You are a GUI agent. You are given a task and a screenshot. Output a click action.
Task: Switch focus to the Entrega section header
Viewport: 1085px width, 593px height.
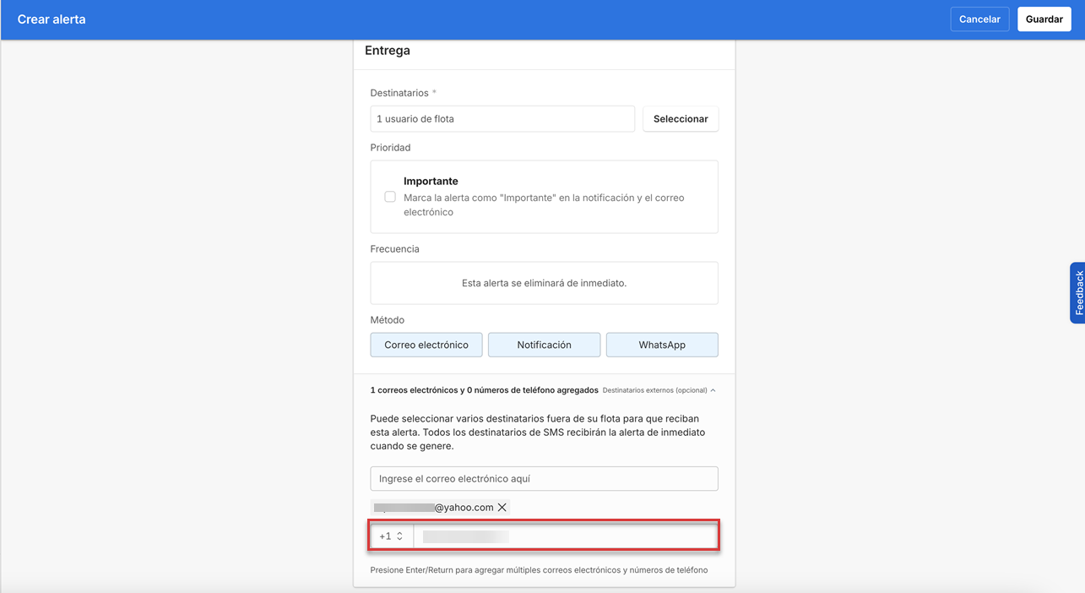click(x=388, y=51)
